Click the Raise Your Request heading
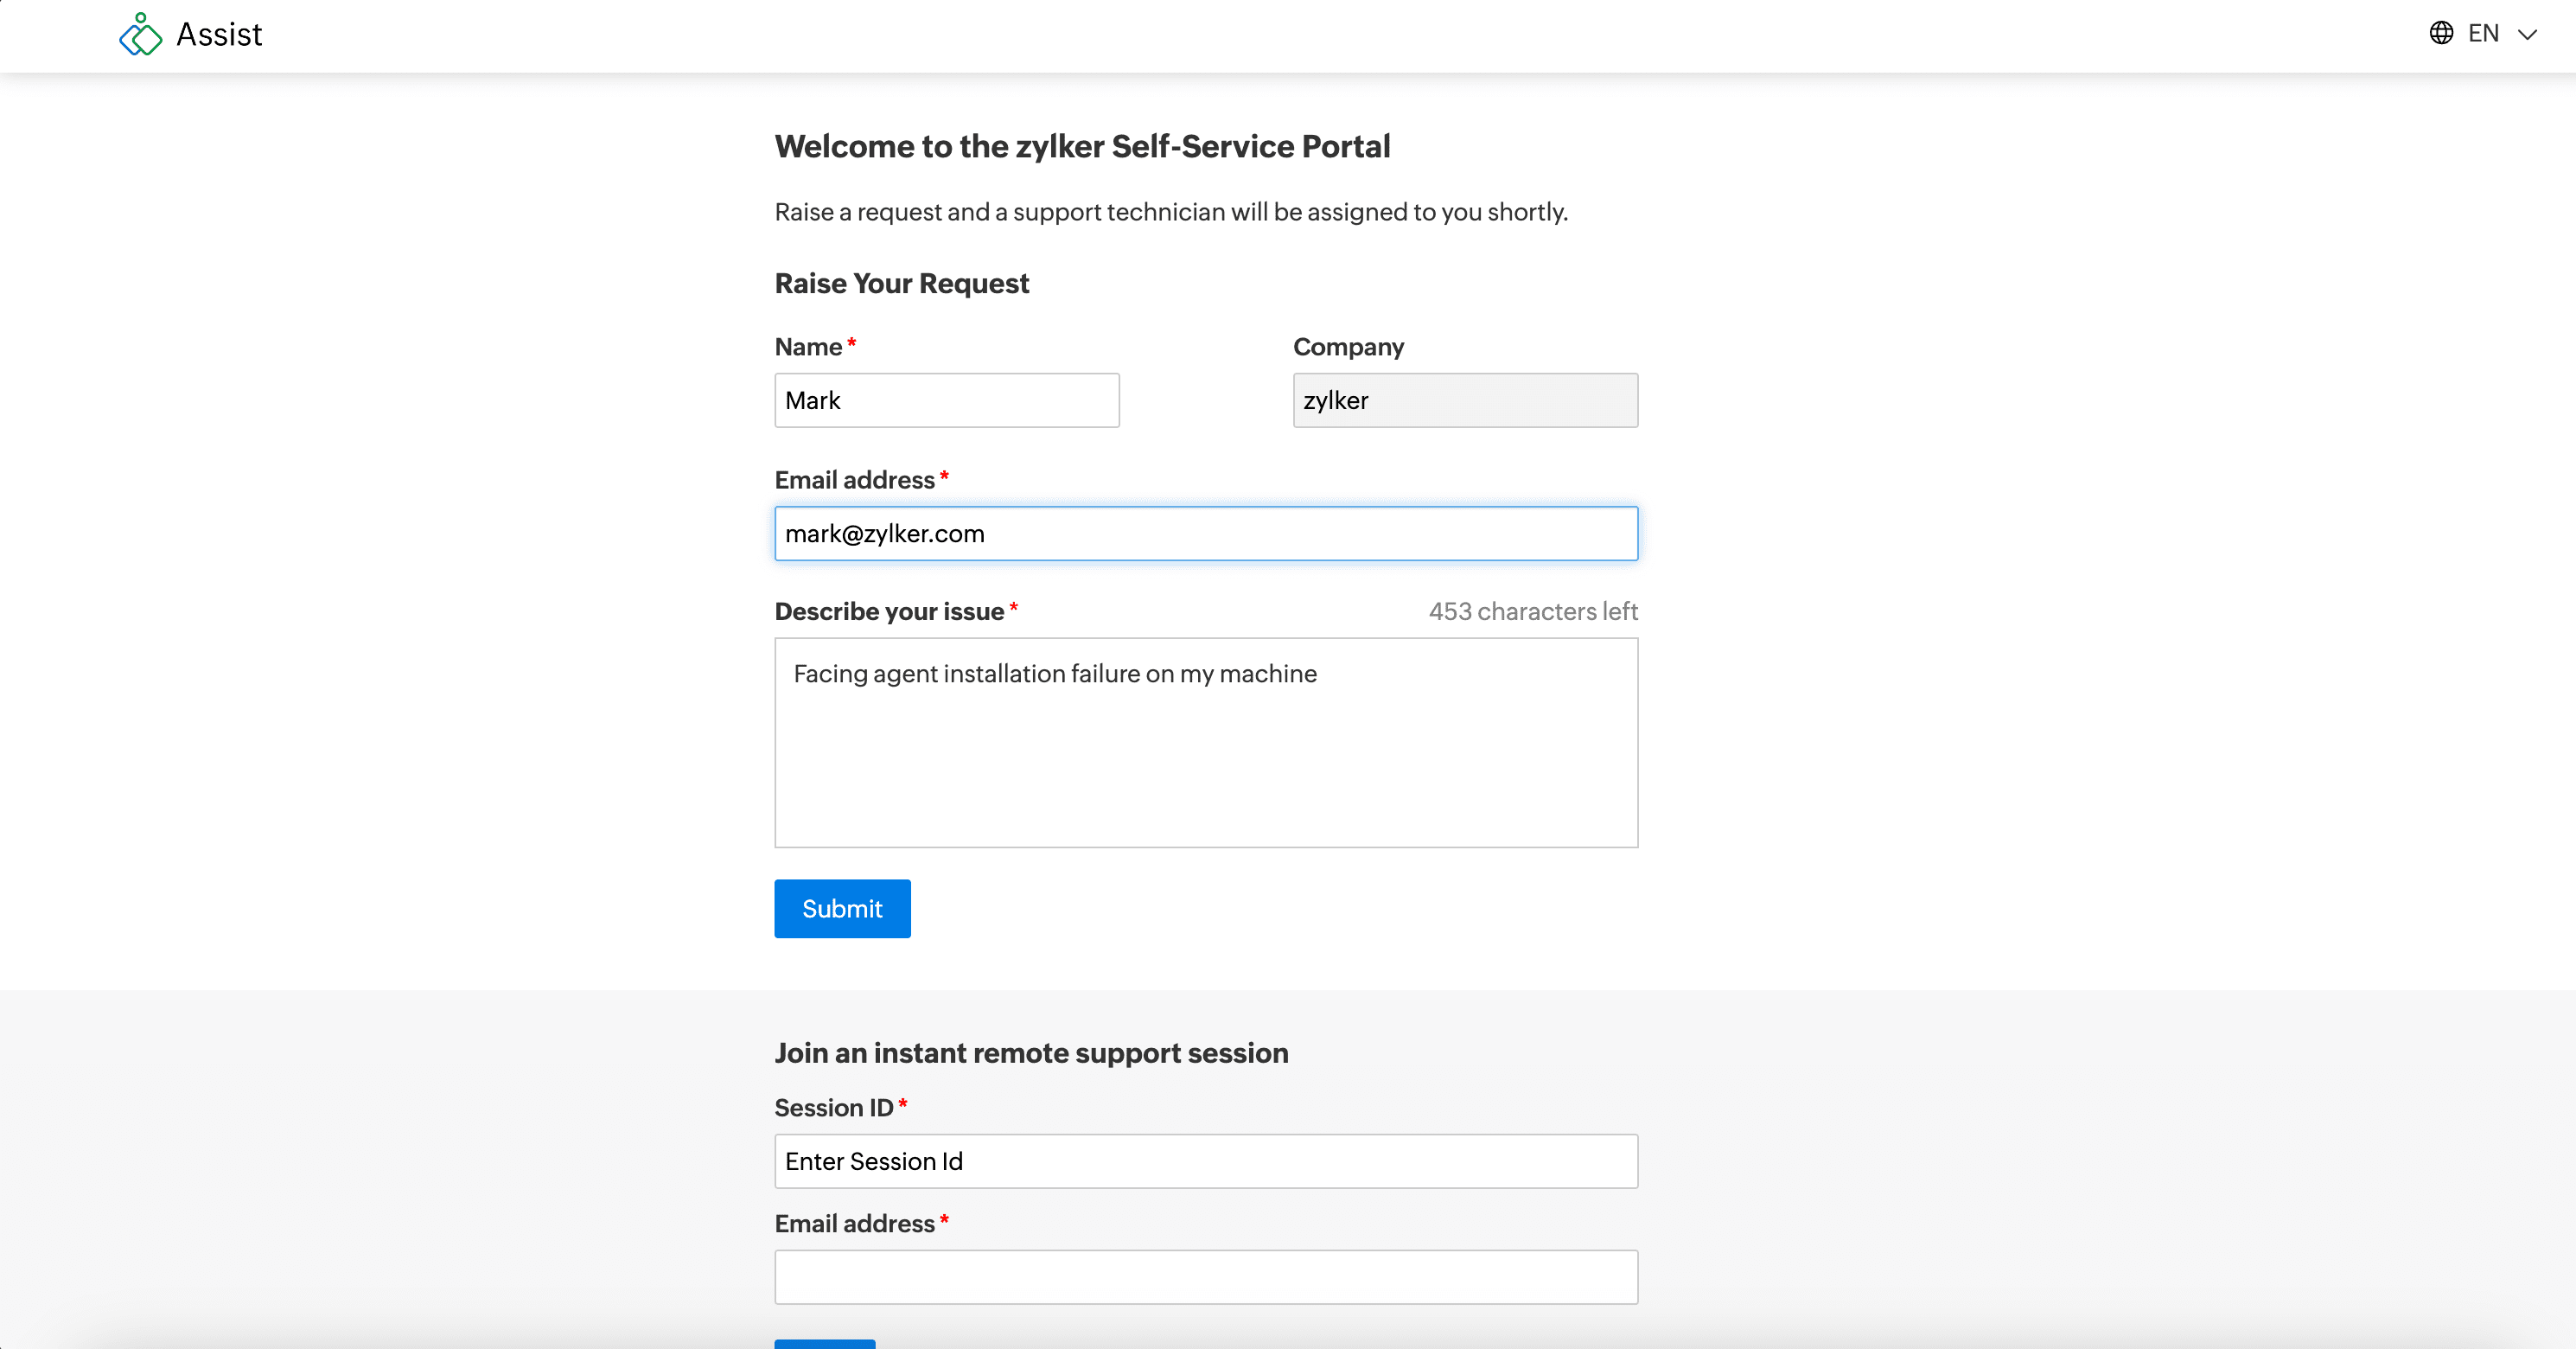The height and width of the screenshot is (1349, 2576). click(x=901, y=283)
